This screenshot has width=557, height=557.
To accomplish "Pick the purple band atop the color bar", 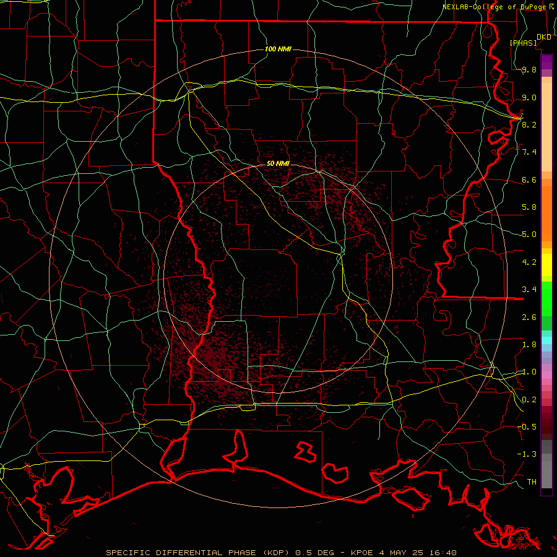I will click(546, 62).
